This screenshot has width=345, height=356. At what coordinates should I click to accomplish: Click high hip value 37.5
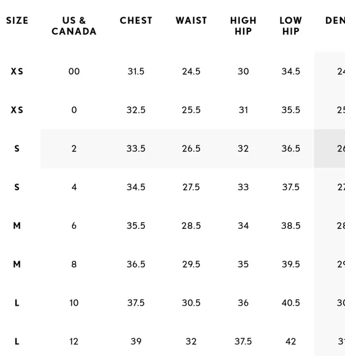[x=243, y=341]
